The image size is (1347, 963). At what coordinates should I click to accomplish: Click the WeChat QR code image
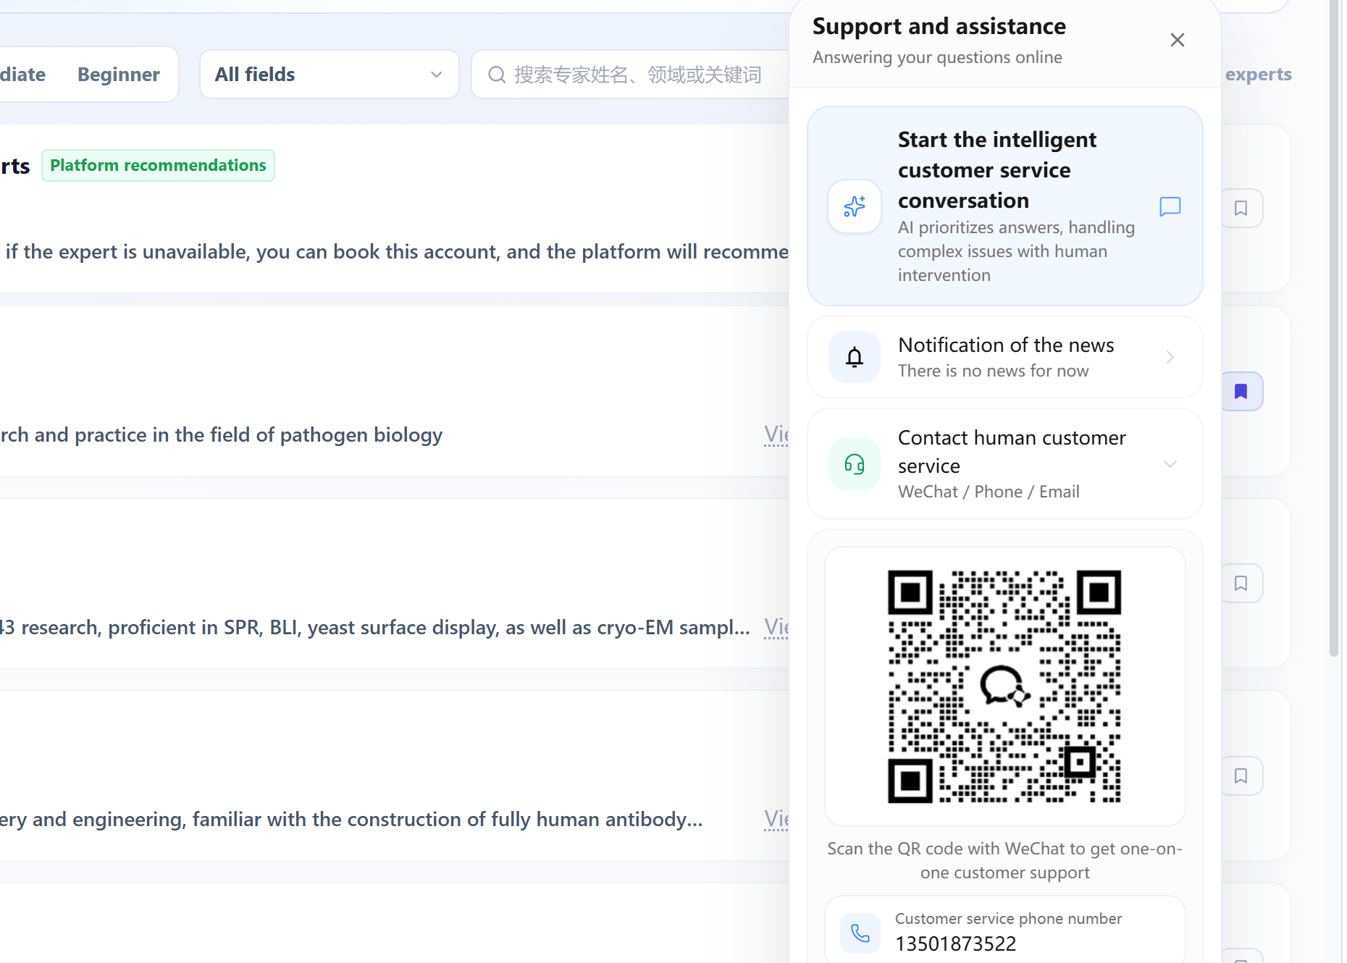tap(1005, 686)
